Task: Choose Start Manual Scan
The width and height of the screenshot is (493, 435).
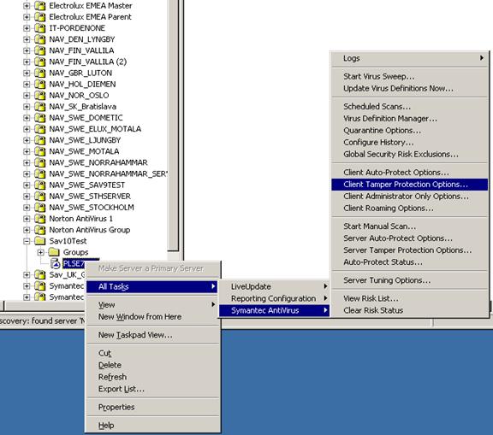Action: point(409,226)
